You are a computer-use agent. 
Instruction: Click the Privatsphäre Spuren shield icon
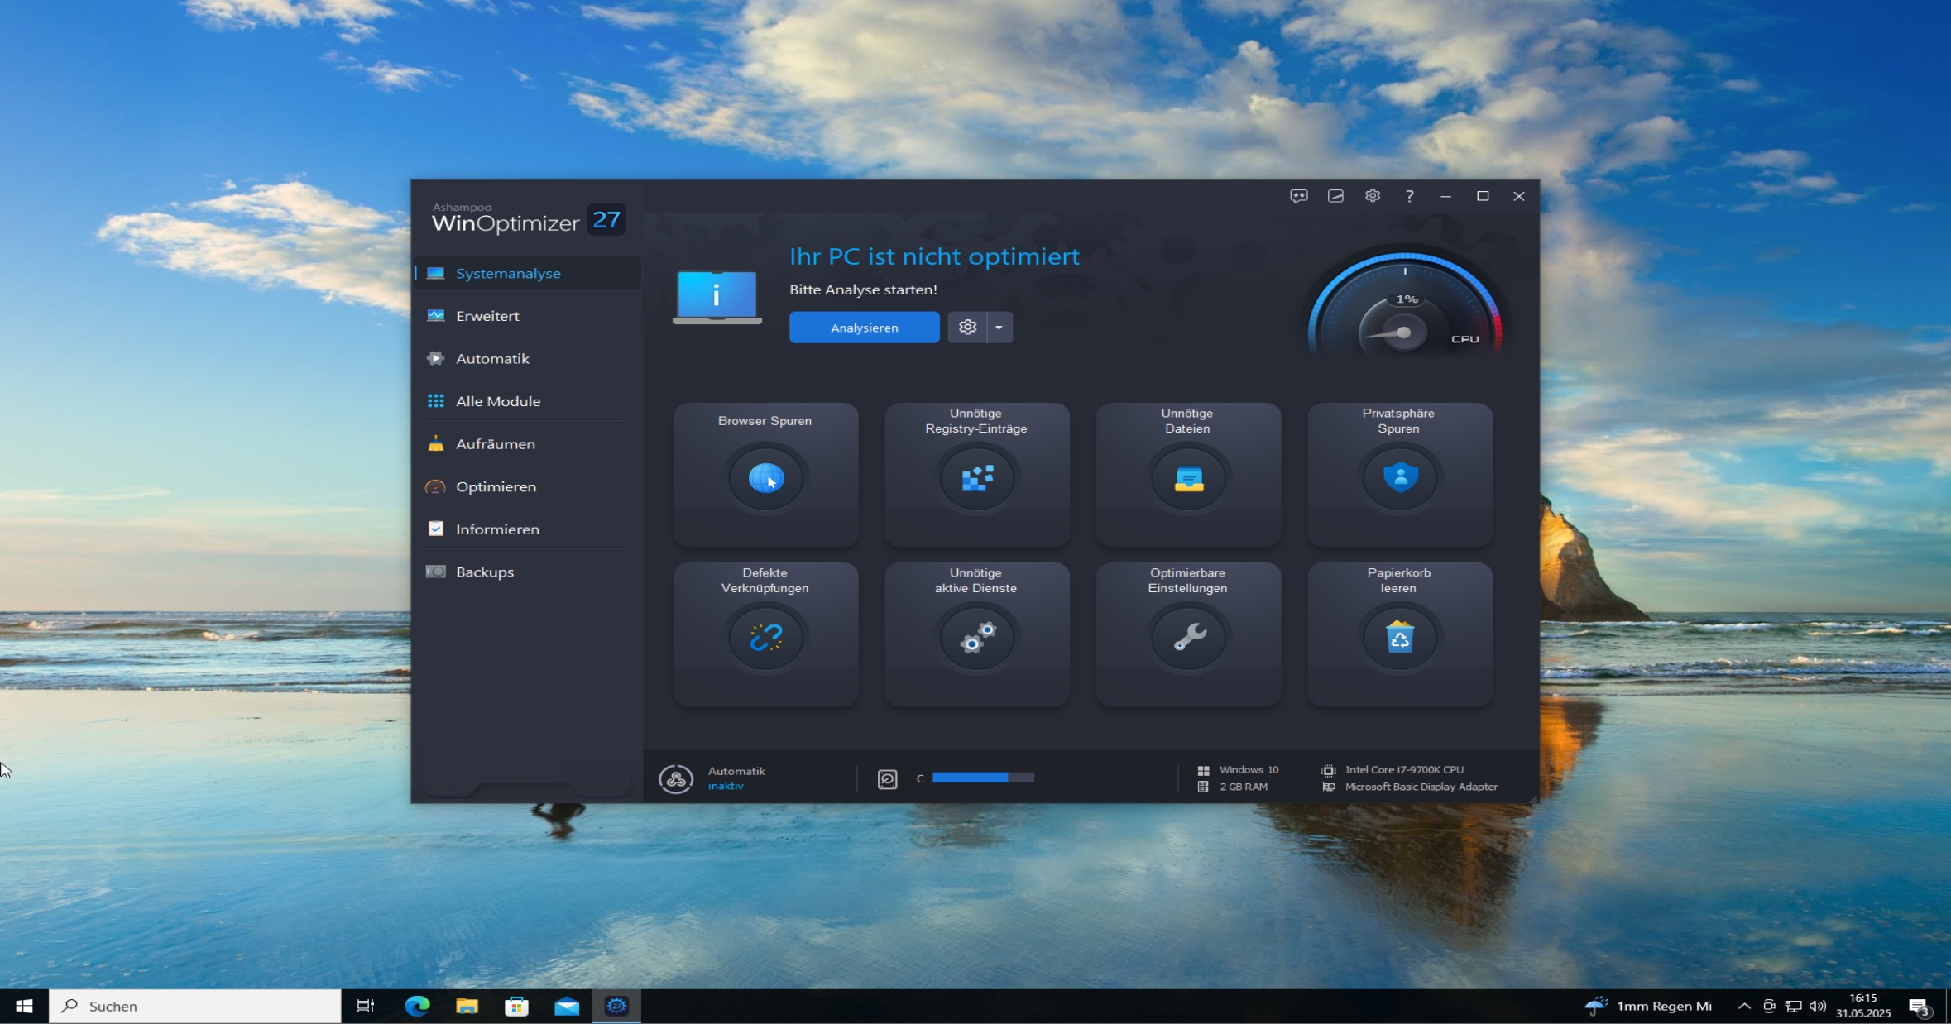(x=1400, y=478)
